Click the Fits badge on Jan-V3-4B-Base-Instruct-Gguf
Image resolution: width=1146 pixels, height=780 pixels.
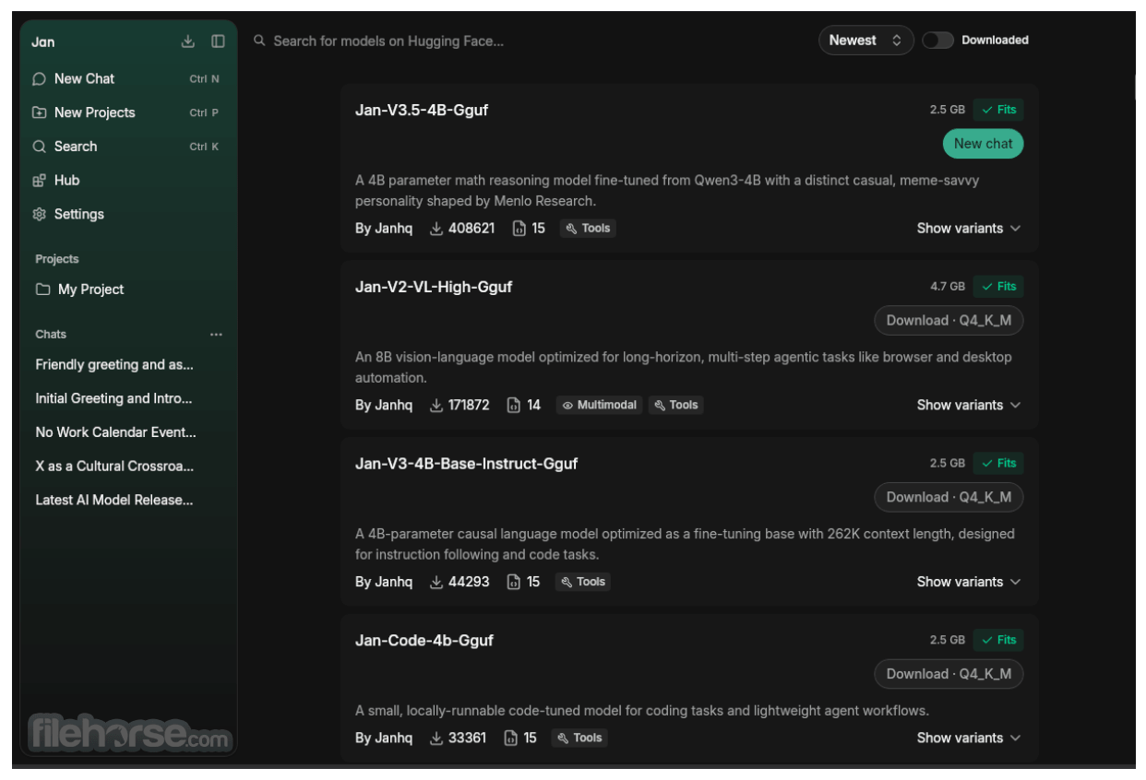pos(998,464)
